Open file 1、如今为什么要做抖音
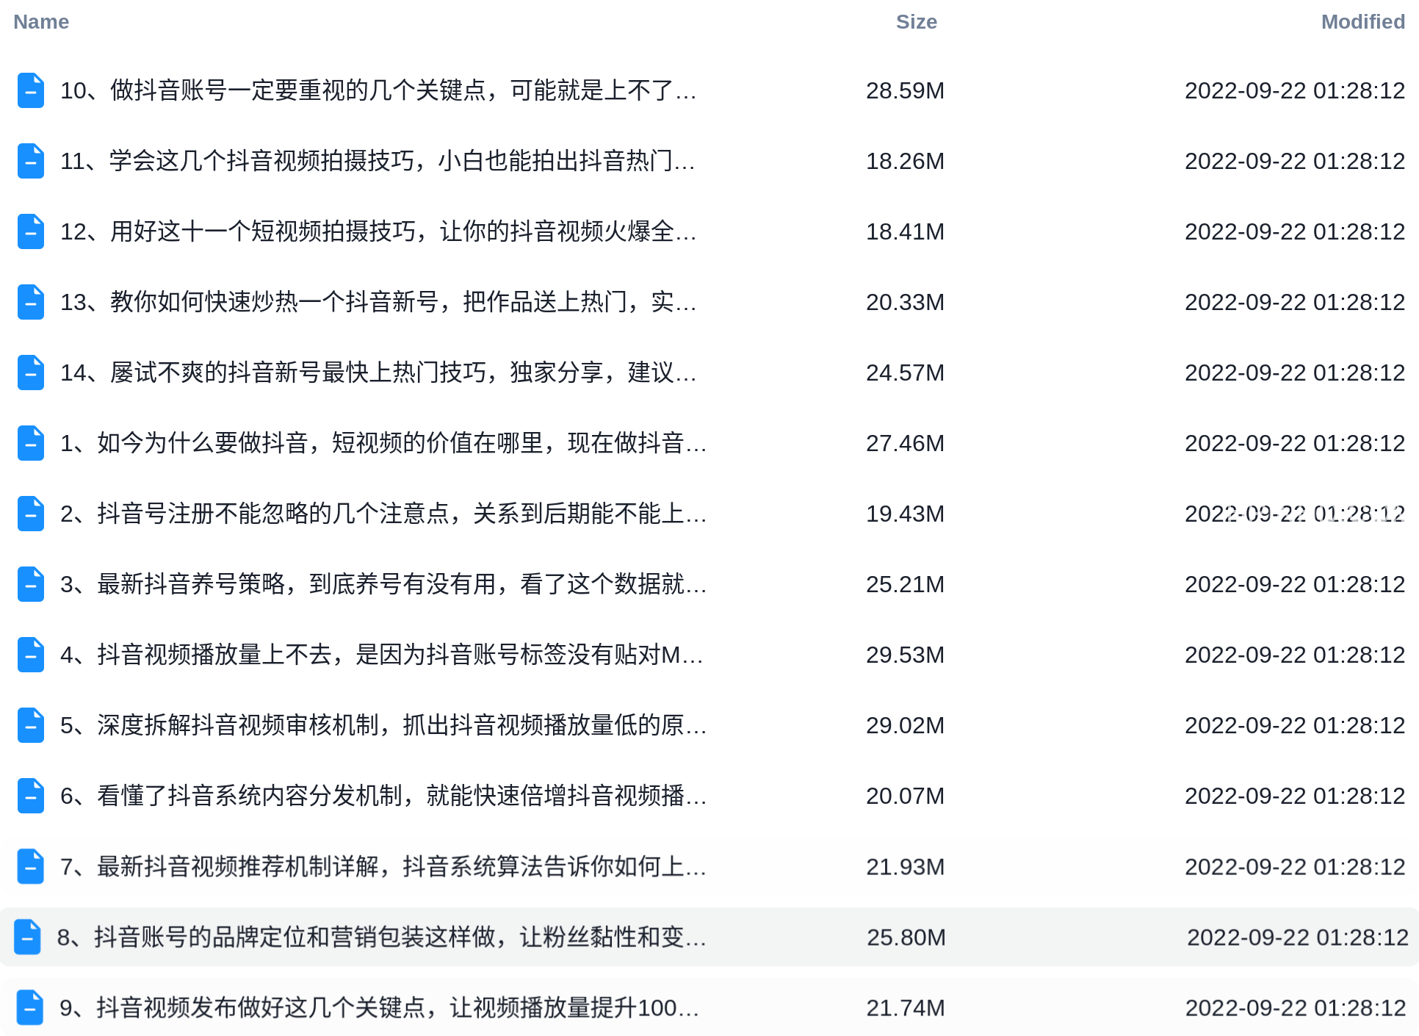Screen dimensions: 1419x1036 point(383,443)
